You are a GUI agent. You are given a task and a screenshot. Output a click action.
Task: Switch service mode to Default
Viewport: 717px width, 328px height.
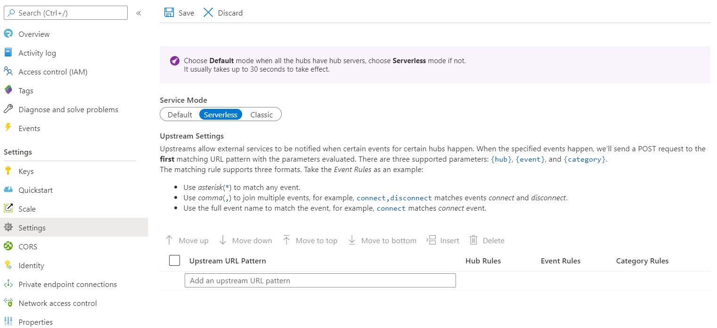click(181, 114)
